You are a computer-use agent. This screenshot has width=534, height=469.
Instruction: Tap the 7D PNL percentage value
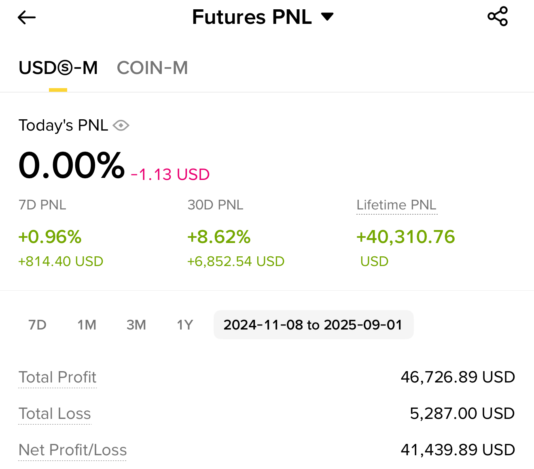pos(50,237)
